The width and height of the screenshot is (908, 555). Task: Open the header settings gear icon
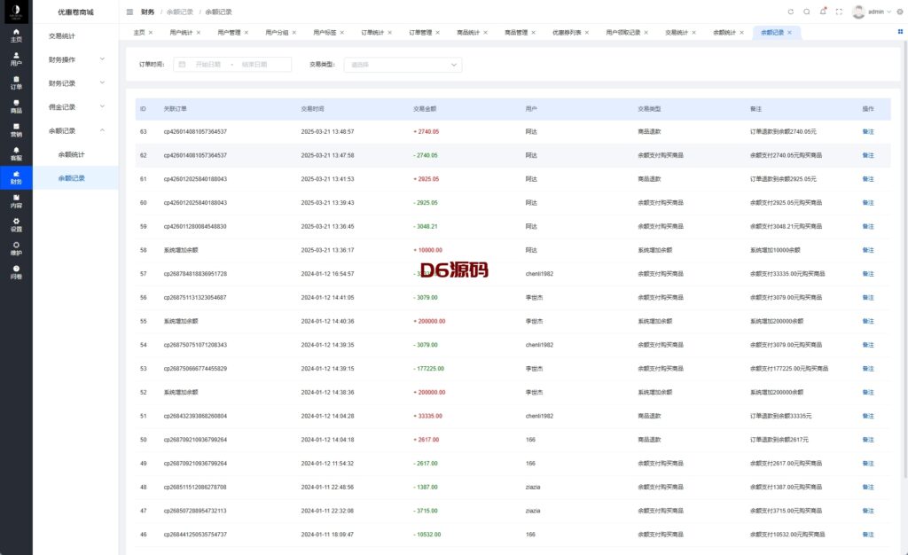(900, 12)
